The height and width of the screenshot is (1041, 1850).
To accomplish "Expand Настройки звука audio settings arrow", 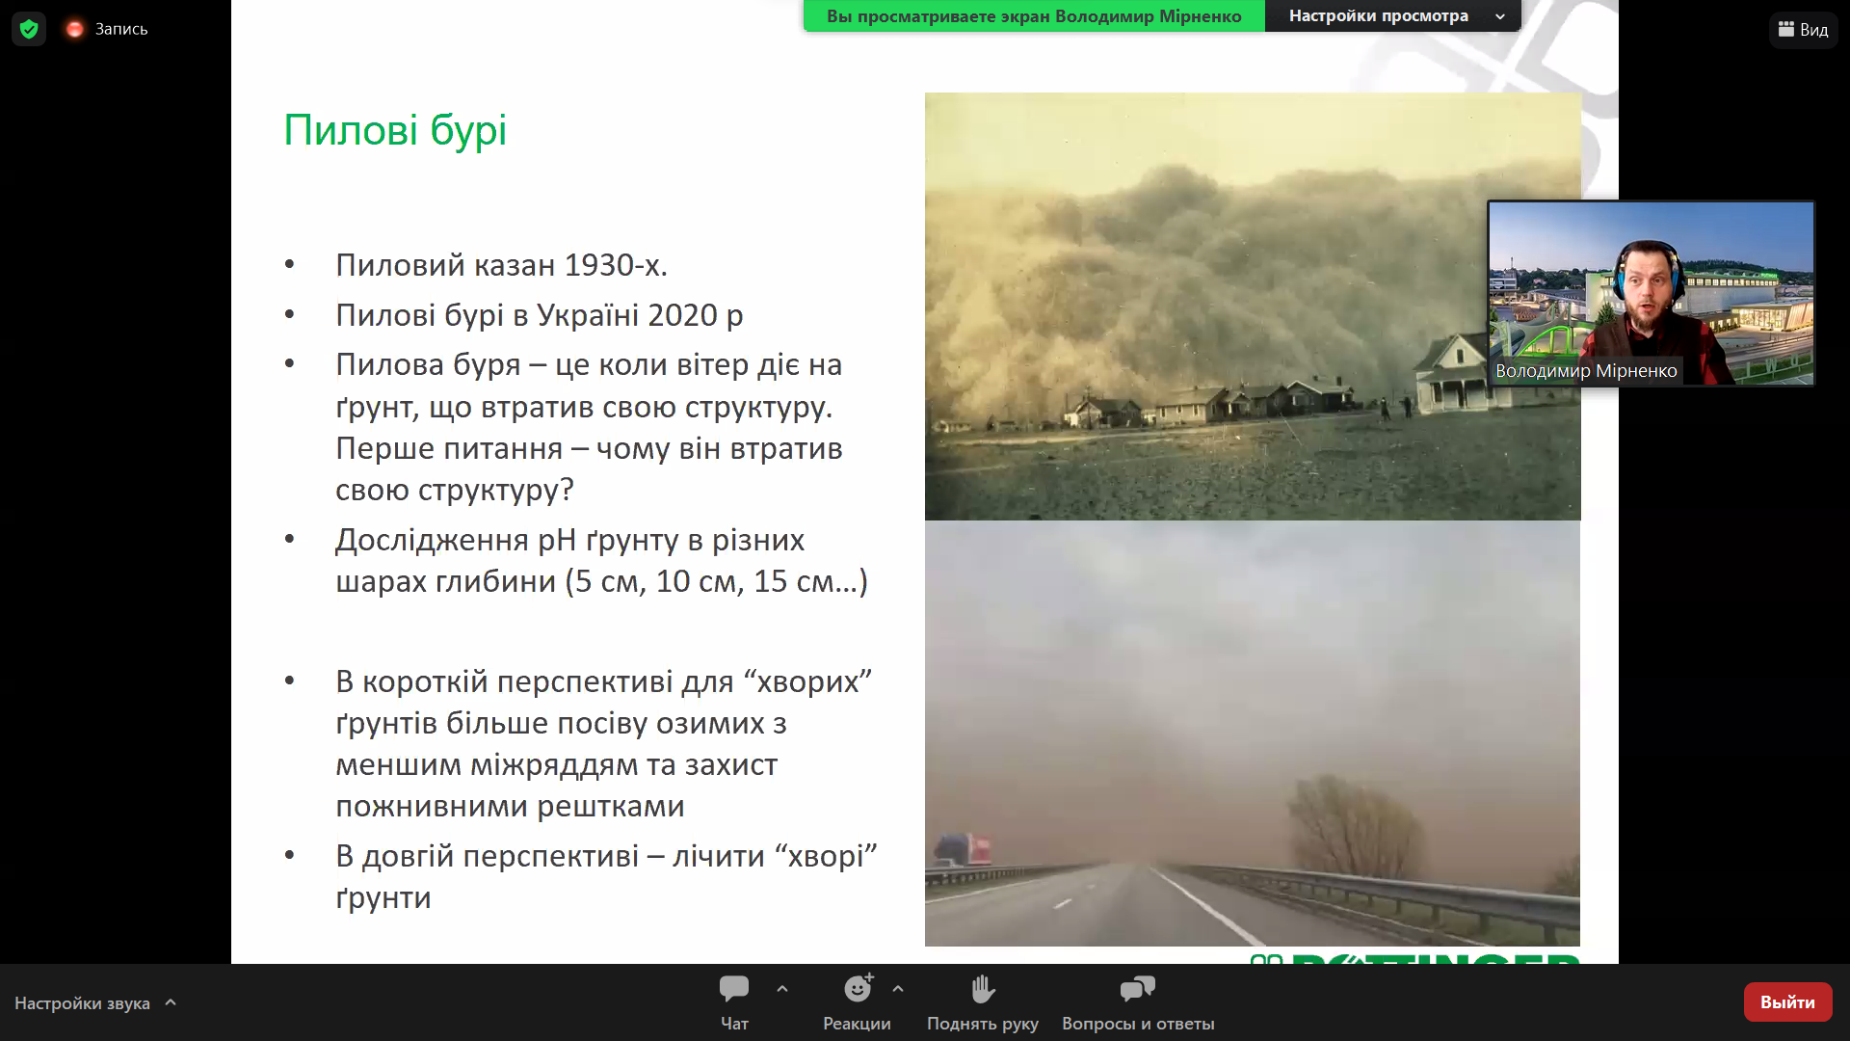I will (x=171, y=1002).
